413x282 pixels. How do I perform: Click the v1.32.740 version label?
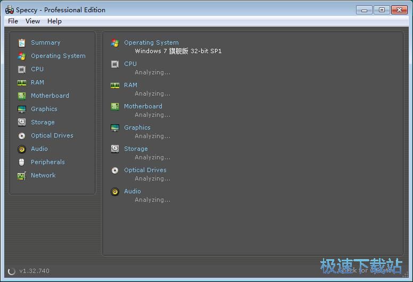[x=34, y=271]
